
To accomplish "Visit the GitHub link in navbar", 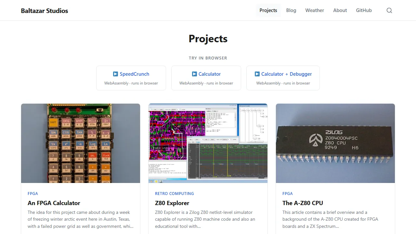I will (364, 10).
